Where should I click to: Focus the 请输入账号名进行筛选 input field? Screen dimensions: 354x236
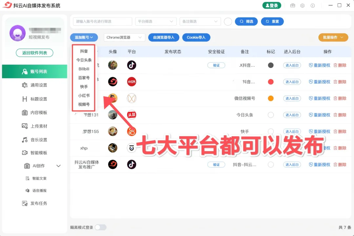coord(103,21)
